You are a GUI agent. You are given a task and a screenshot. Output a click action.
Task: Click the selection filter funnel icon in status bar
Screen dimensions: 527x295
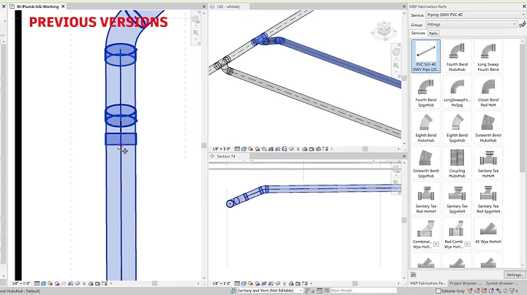[512, 291]
